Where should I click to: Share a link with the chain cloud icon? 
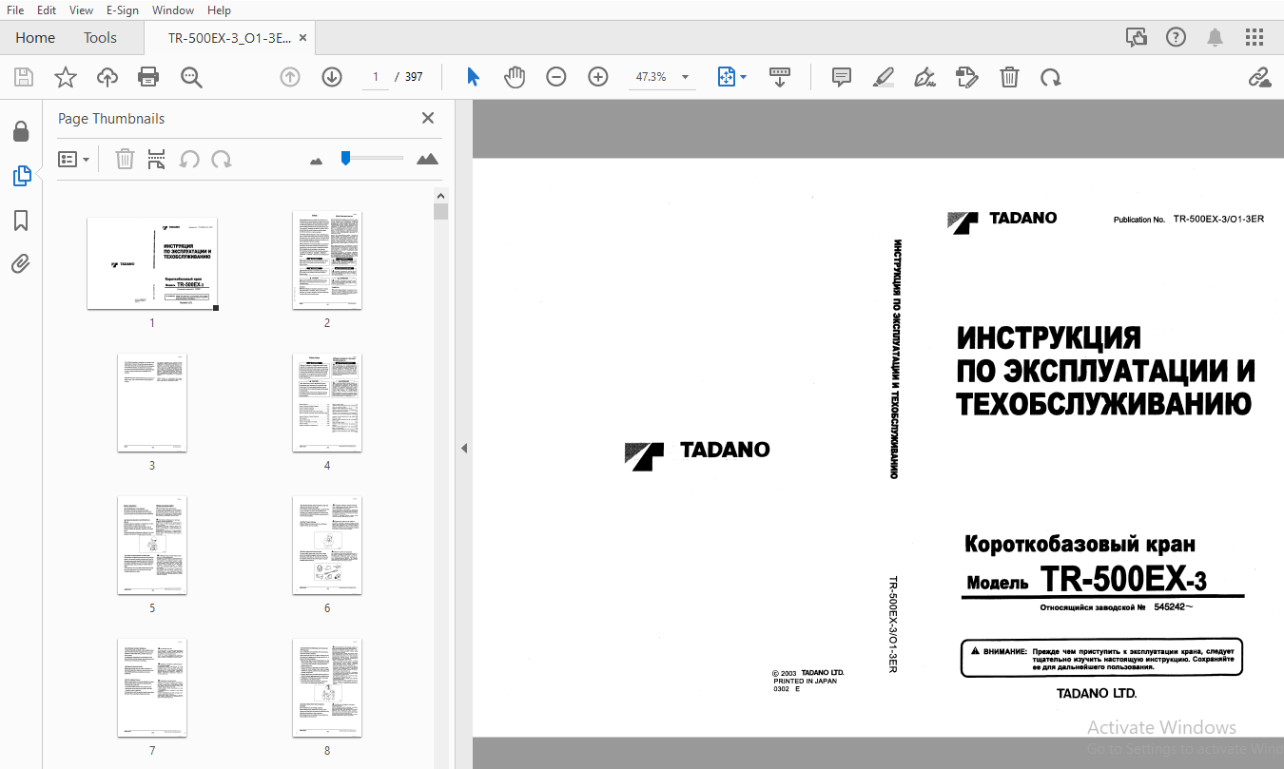click(x=1260, y=77)
